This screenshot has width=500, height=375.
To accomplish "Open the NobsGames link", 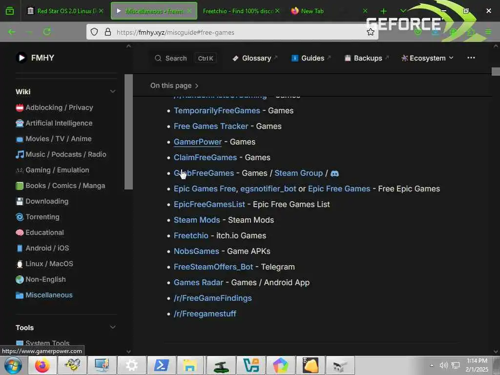I will pyautogui.click(x=196, y=251).
